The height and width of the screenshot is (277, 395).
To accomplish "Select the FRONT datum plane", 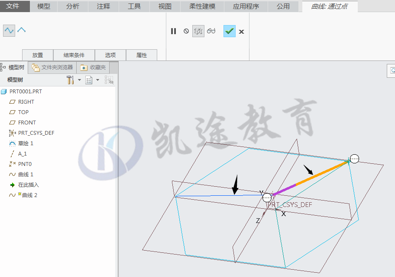I will tap(27, 123).
